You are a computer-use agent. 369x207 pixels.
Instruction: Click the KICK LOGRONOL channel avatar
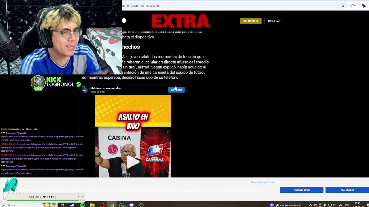pos(38,83)
